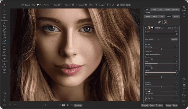
Task: Open the Browse module
Action: click(x=184, y=8)
